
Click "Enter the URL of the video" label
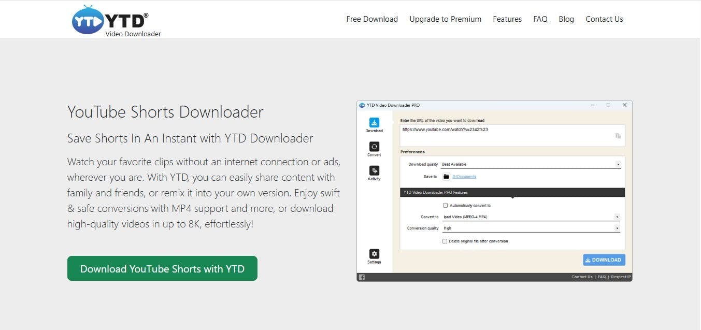point(442,120)
